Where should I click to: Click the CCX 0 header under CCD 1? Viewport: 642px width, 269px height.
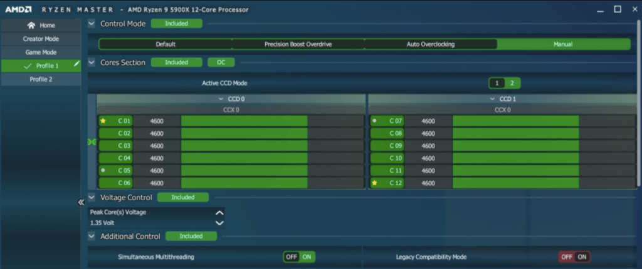coord(502,109)
